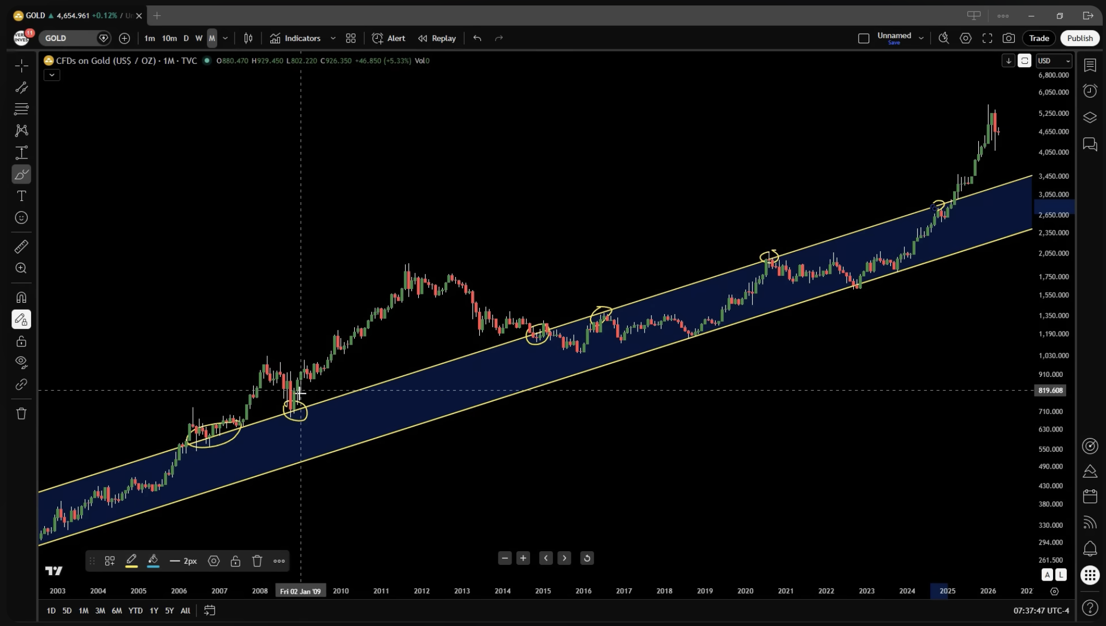Take a chart snapshot with camera icon
1106x626 pixels.
(x=1008, y=38)
